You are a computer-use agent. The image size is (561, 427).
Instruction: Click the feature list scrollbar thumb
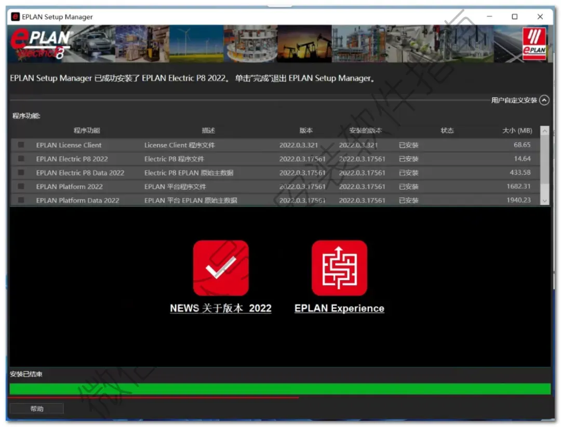click(544, 161)
